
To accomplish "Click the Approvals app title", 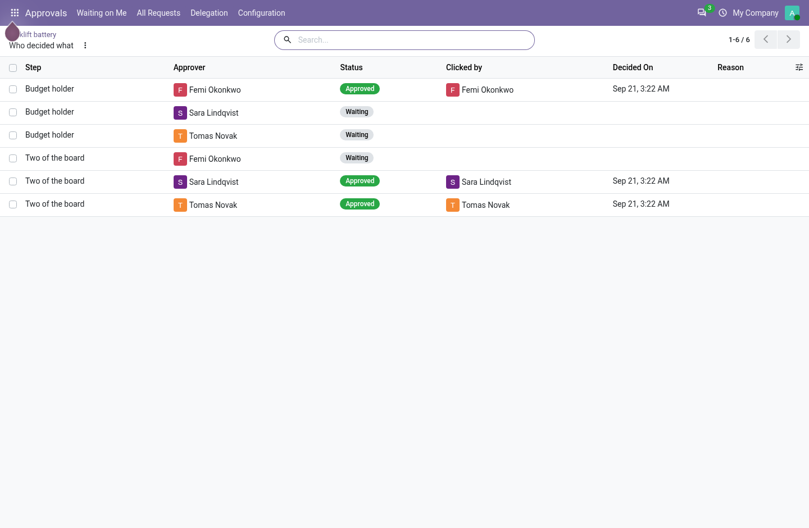I will 46,13.
